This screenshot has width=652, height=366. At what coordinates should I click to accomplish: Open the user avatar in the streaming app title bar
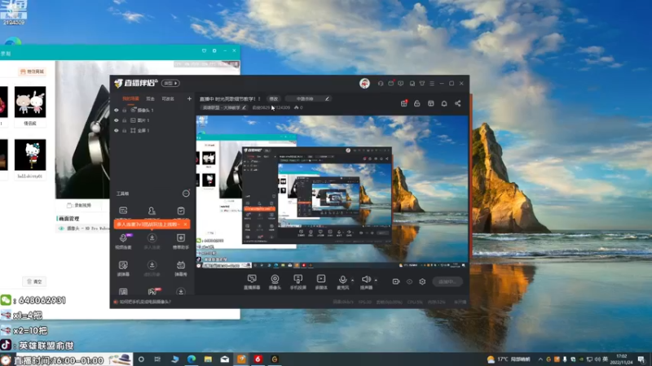[x=364, y=84]
